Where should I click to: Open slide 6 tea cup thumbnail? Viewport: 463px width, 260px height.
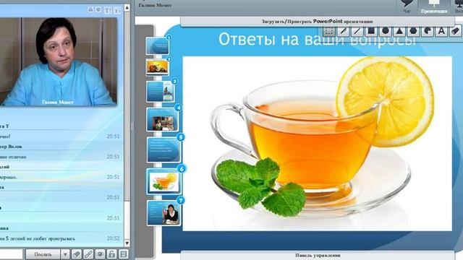pyautogui.click(x=164, y=181)
